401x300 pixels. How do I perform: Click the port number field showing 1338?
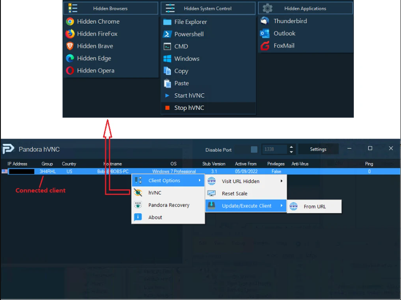coord(275,149)
